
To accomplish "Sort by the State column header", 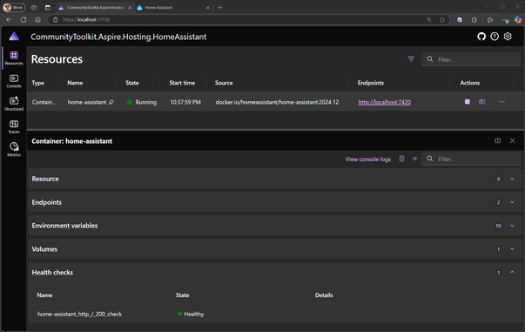I will (132, 83).
